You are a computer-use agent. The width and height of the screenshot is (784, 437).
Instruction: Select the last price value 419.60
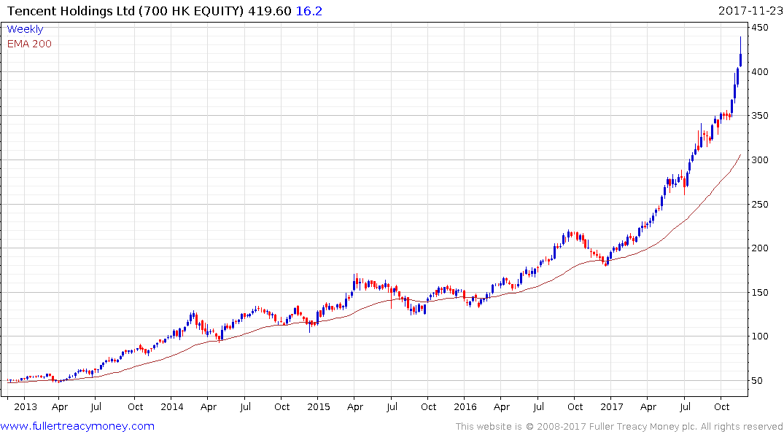pos(270,11)
